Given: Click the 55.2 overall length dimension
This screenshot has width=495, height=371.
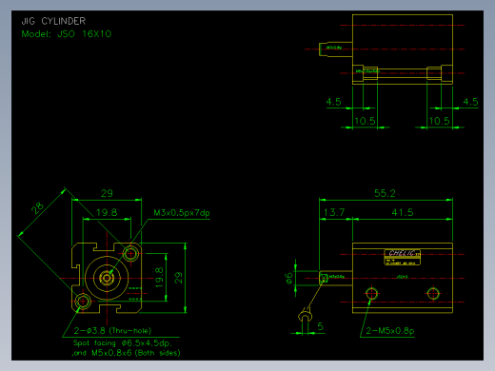Looking at the screenshot, I should [385, 193].
